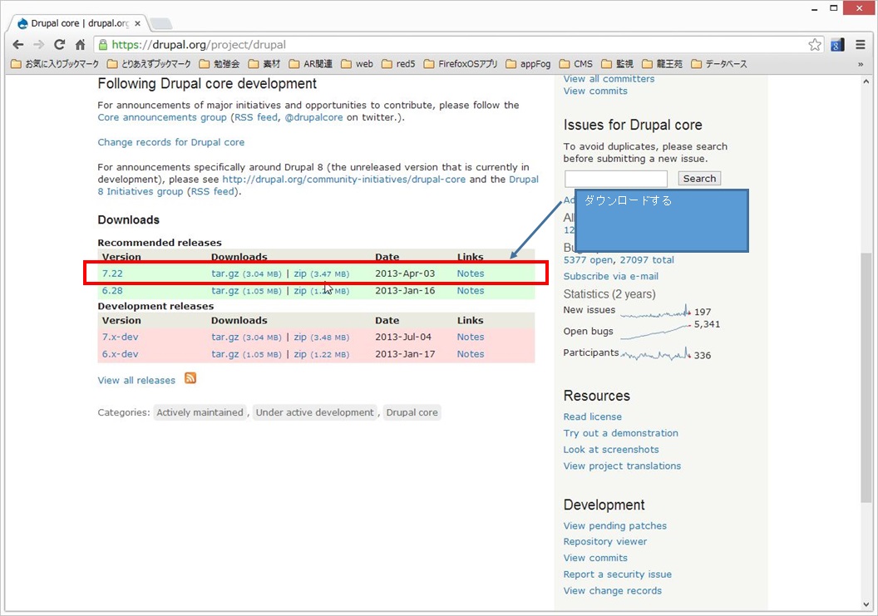Open the RSS feed link for core announcements
The height and width of the screenshot is (616, 878).
tap(256, 117)
